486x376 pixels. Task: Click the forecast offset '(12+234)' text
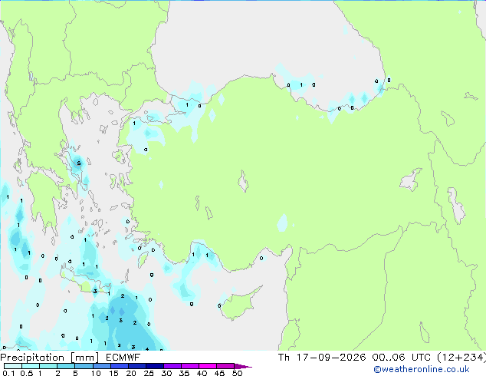pos(461,358)
